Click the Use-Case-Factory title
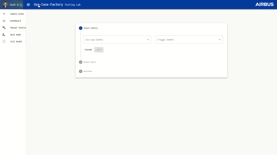This screenshot has height=155, width=277. [x=48, y=4]
